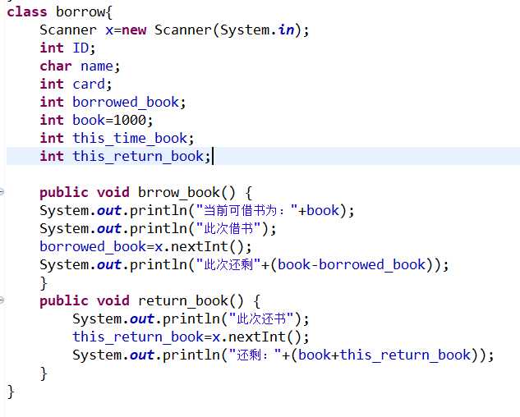
Task: Click the println line containing "还剩："
Action: coord(283,355)
